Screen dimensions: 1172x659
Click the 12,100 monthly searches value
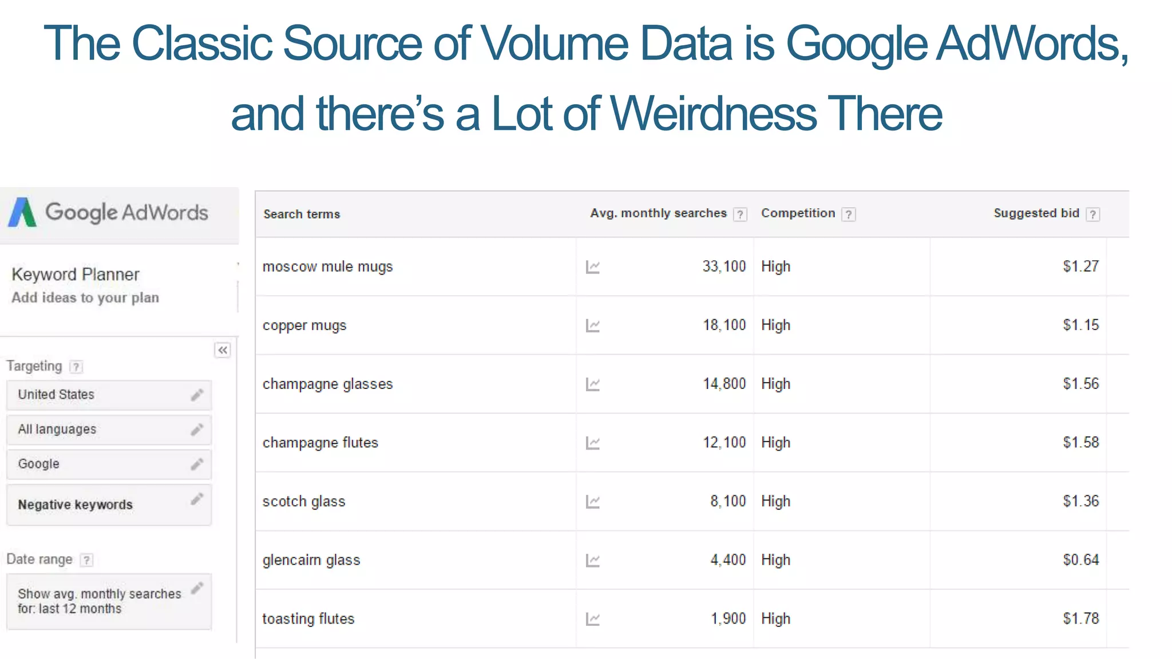click(x=724, y=443)
